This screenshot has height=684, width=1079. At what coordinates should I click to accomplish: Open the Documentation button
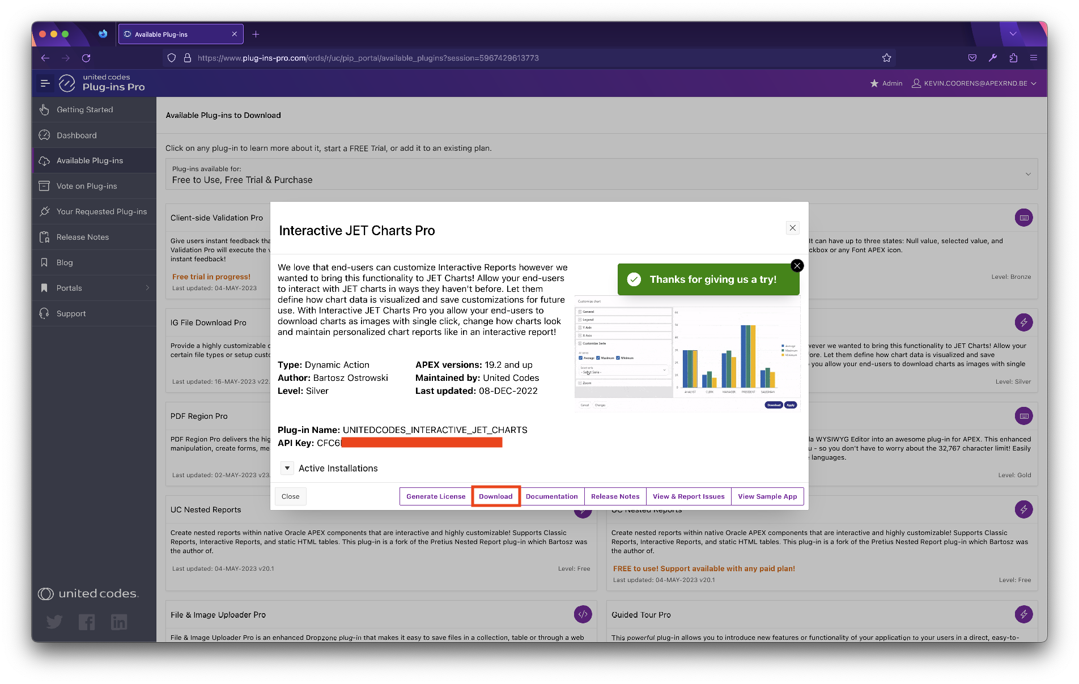coord(552,496)
